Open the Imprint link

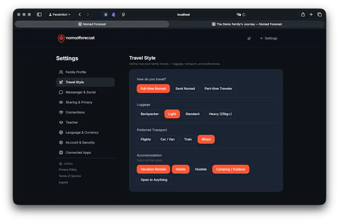click(63, 183)
